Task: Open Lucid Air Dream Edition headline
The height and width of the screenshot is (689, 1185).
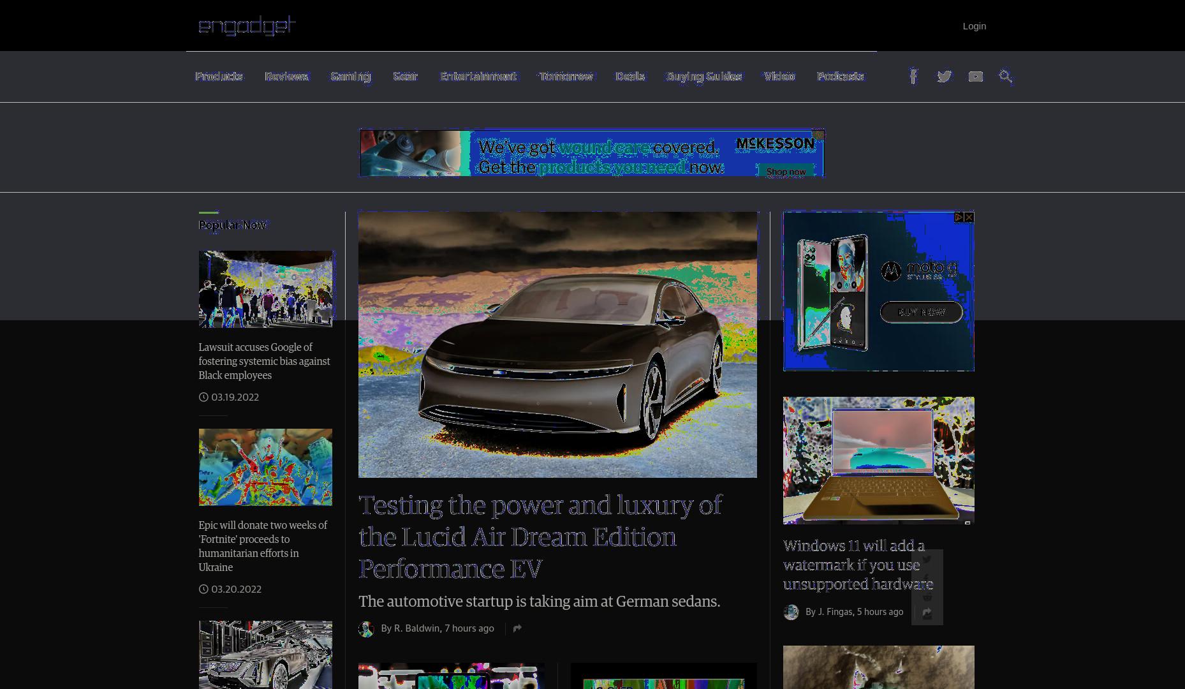Action: pos(540,537)
